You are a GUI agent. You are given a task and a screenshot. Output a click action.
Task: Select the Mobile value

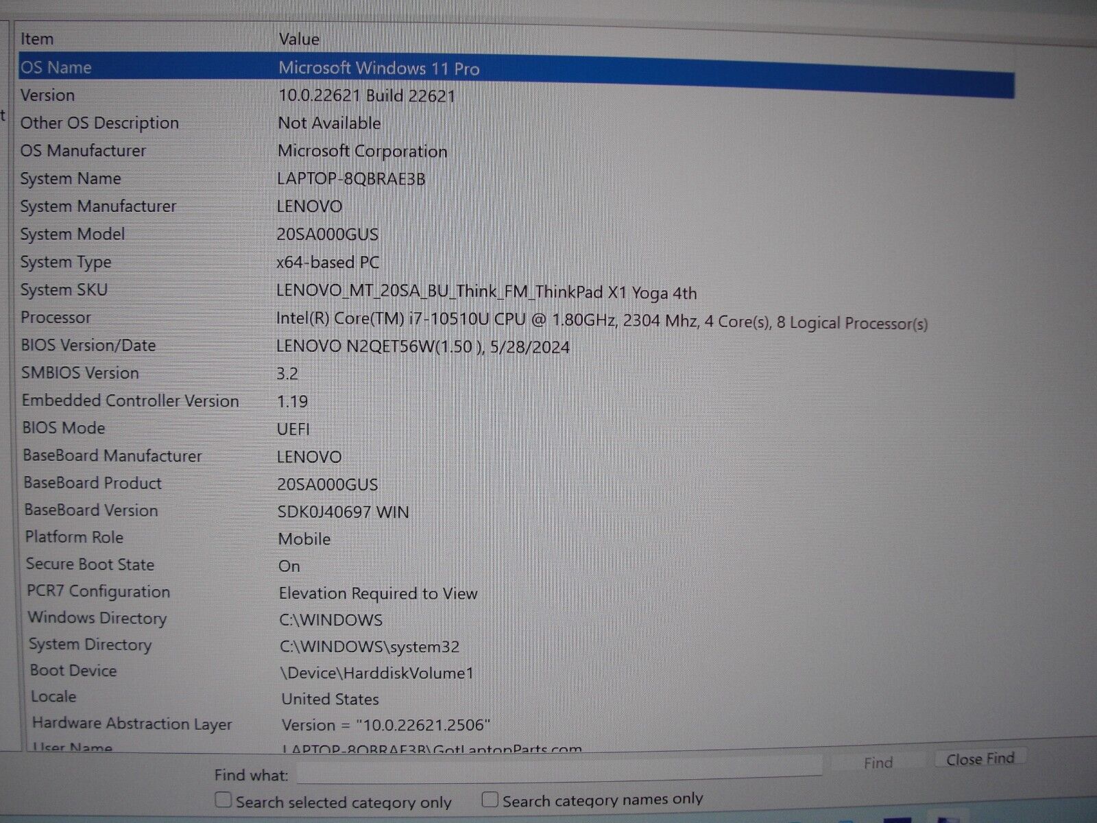coord(304,539)
